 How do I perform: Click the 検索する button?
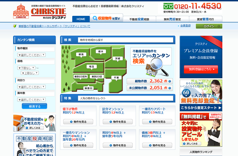click(35, 106)
